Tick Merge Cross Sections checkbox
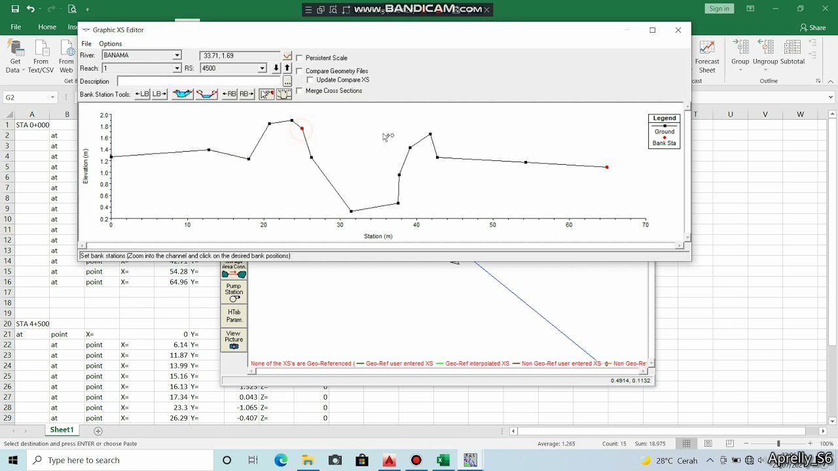This screenshot has width=838, height=471. tap(300, 91)
